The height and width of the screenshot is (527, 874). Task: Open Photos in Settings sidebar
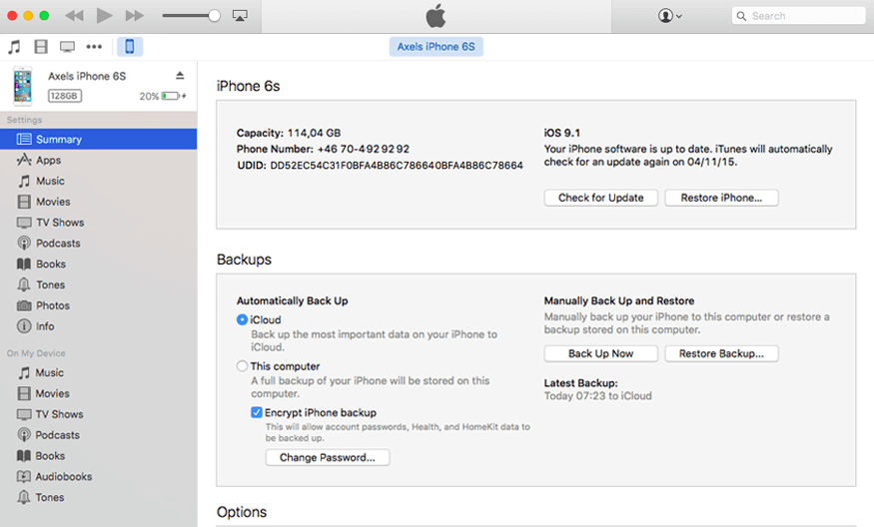tap(52, 305)
